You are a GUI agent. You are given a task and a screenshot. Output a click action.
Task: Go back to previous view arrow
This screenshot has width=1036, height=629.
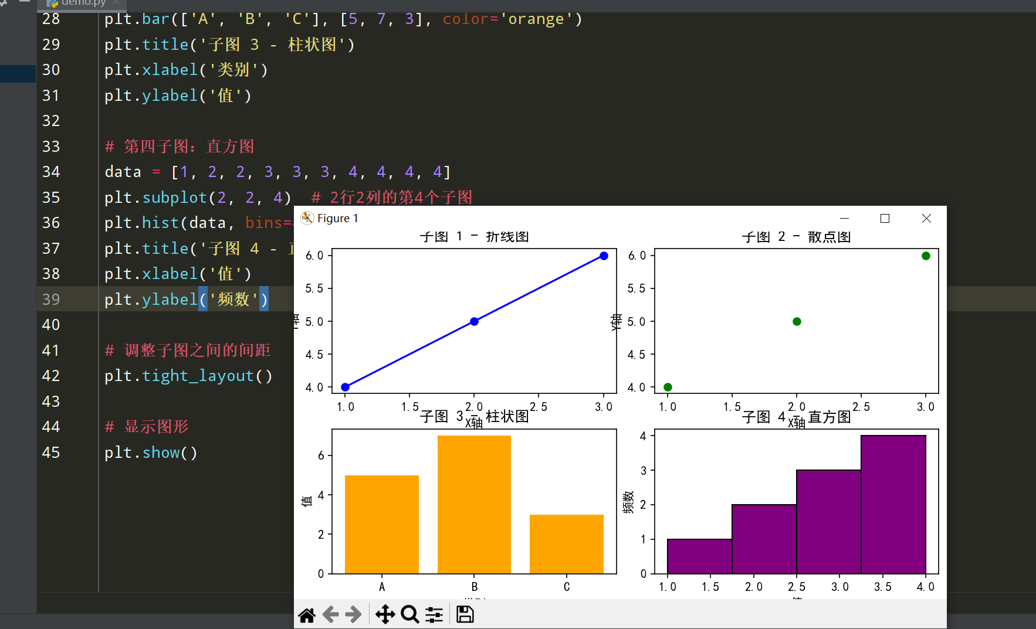click(x=330, y=614)
